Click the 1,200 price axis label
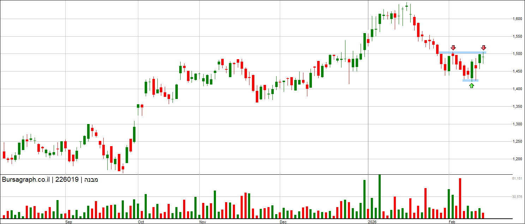This screenshot has height=224, width=525. pyautogui.click(x=517, y=159)
